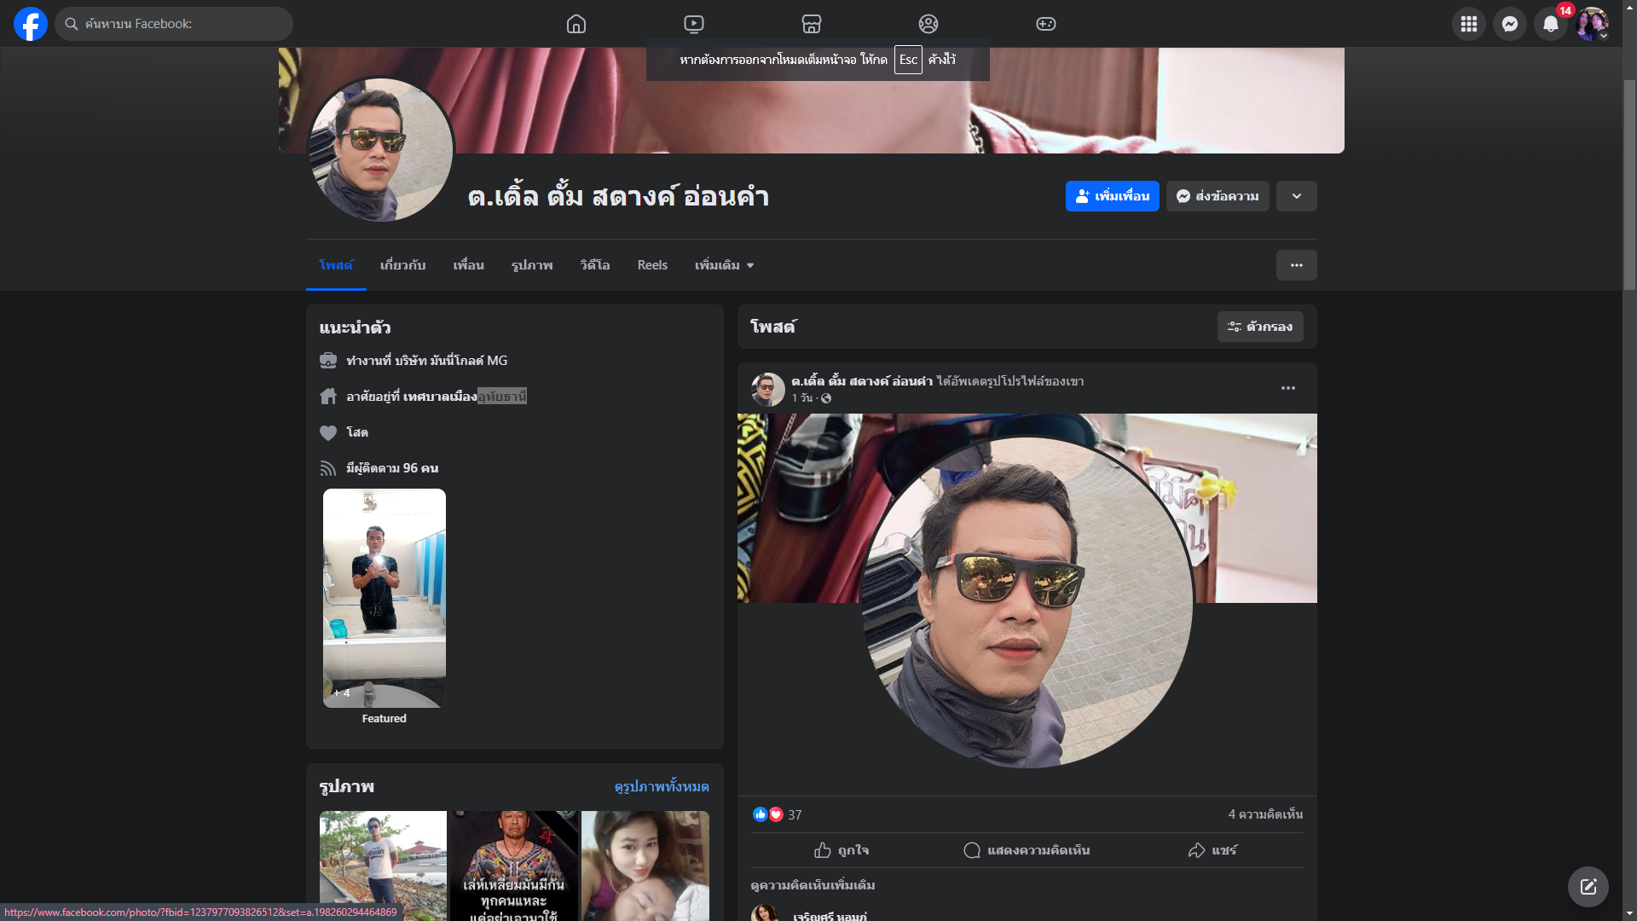
Task: Open the account menu profile avatar
Action: (1592, 24)
